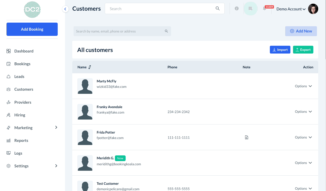Screen dimensions: 326x191
Task: Open the calendar icon in header
Action: click(250, 9)
